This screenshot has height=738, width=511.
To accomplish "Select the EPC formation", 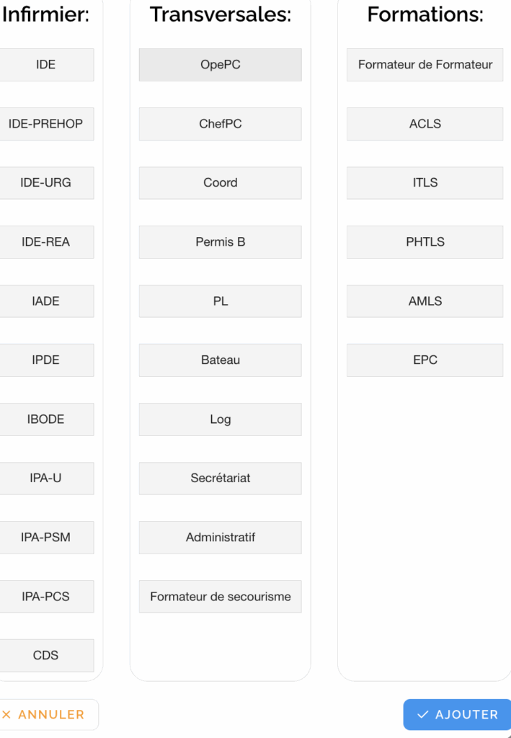I will pos(425,360).
